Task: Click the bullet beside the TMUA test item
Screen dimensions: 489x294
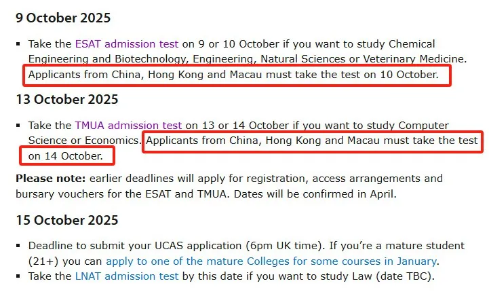Action: point(18,126)
